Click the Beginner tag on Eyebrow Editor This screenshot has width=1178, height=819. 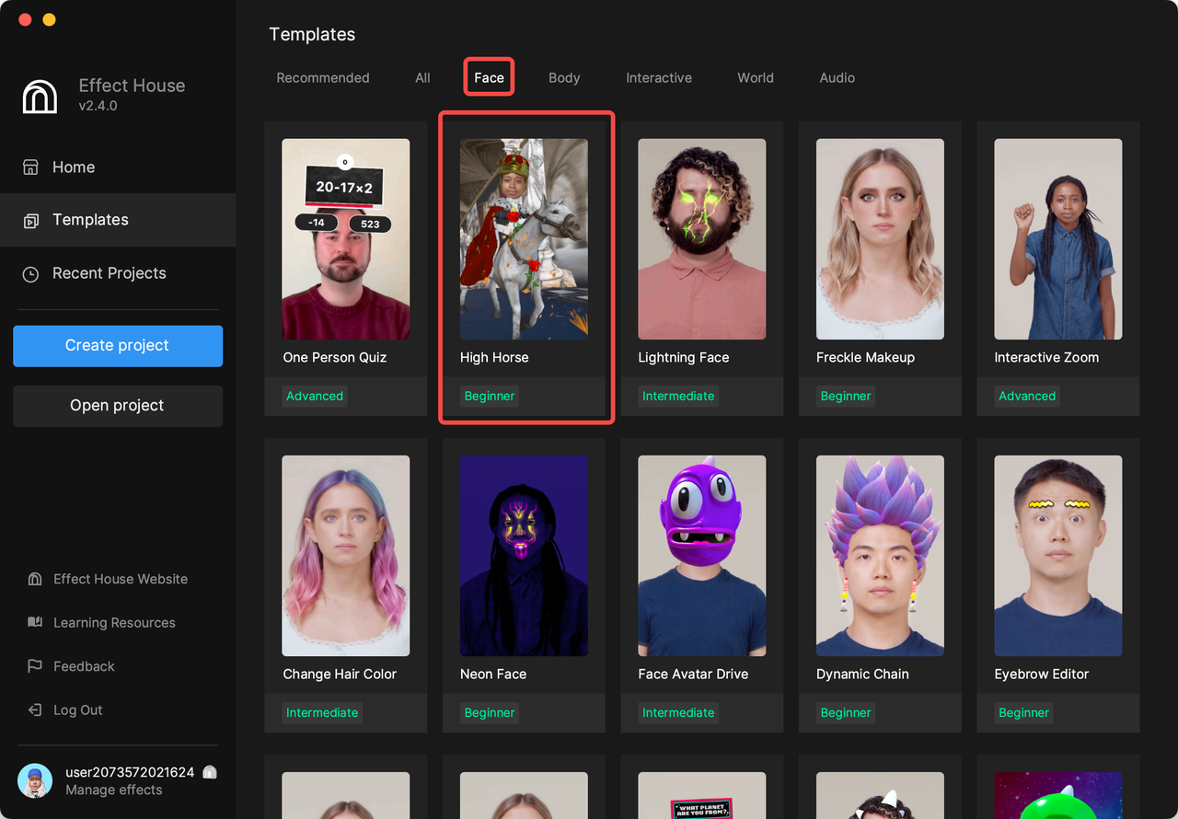(x=1023, y=713)
